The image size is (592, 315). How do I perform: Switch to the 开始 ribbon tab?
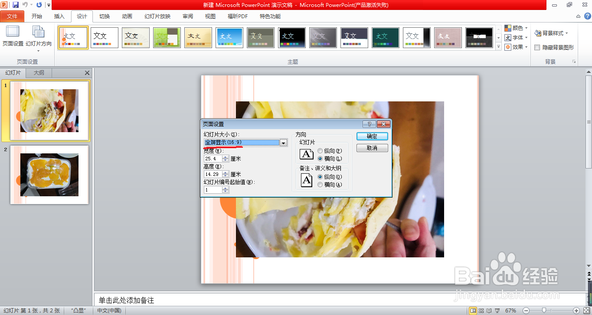coord(37,16)
